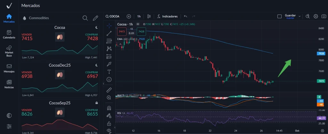
Task: Select the trend line drawing tool
Action: (x=109, y=33)
